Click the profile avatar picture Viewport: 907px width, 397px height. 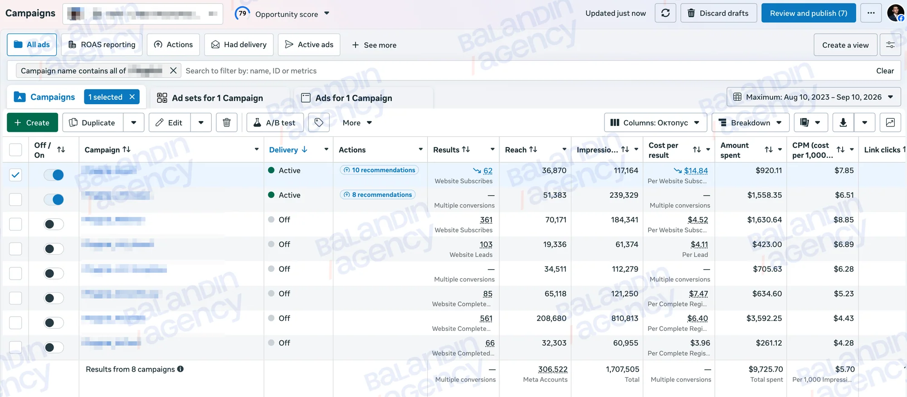pyautogui.click(x=895, y=13)
